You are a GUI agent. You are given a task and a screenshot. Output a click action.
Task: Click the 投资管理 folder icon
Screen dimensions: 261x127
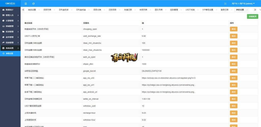[x=3, y=32]
